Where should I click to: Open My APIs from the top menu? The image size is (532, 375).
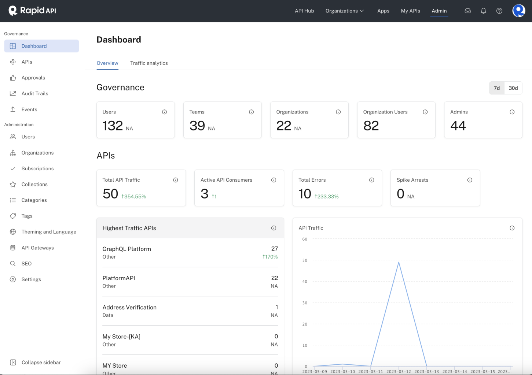pos(410,11)
